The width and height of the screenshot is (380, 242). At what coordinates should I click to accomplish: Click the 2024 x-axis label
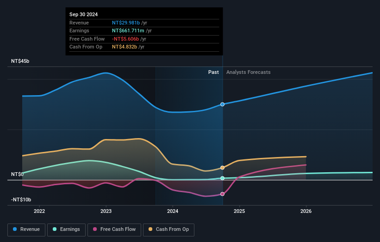pyautogui.click(x=173, y=211)
